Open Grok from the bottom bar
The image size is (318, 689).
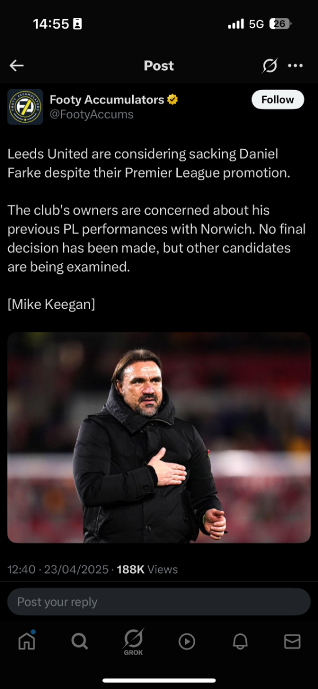click(133, 642)
